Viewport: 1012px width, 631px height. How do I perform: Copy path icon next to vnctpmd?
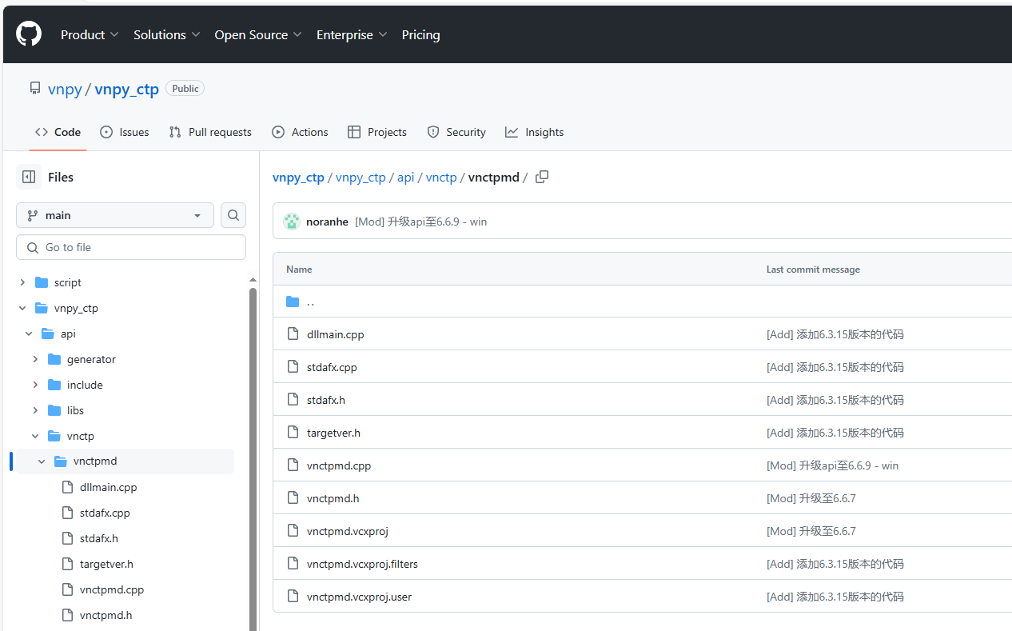coord(542,177)
